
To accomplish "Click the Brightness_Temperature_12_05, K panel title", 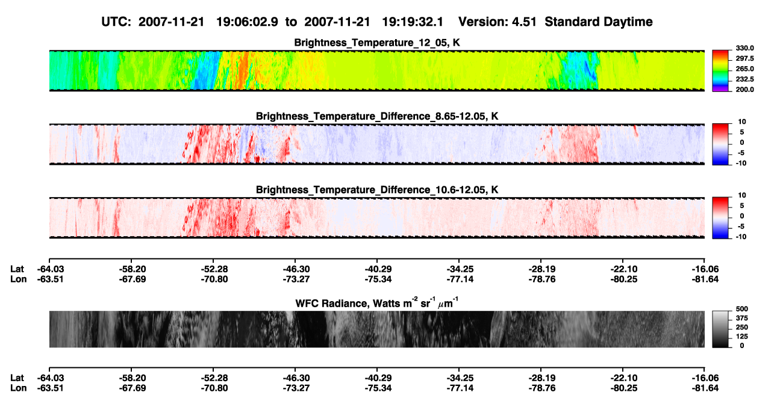I will [x=377, y=43].
